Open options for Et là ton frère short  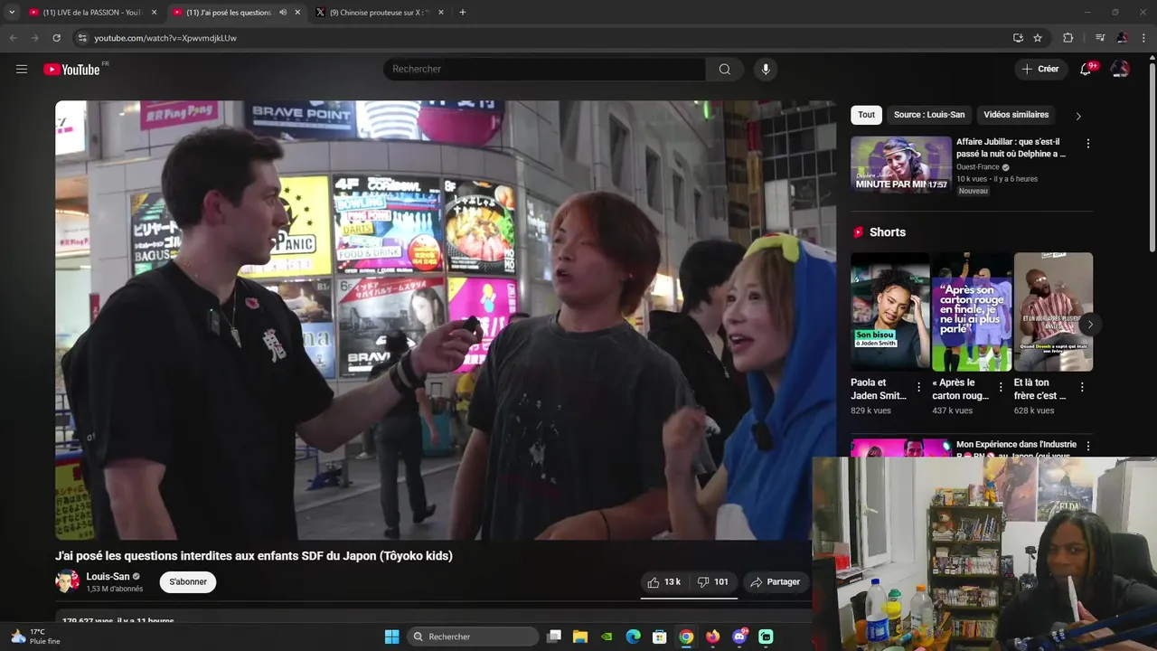[x=1082, y=387]
